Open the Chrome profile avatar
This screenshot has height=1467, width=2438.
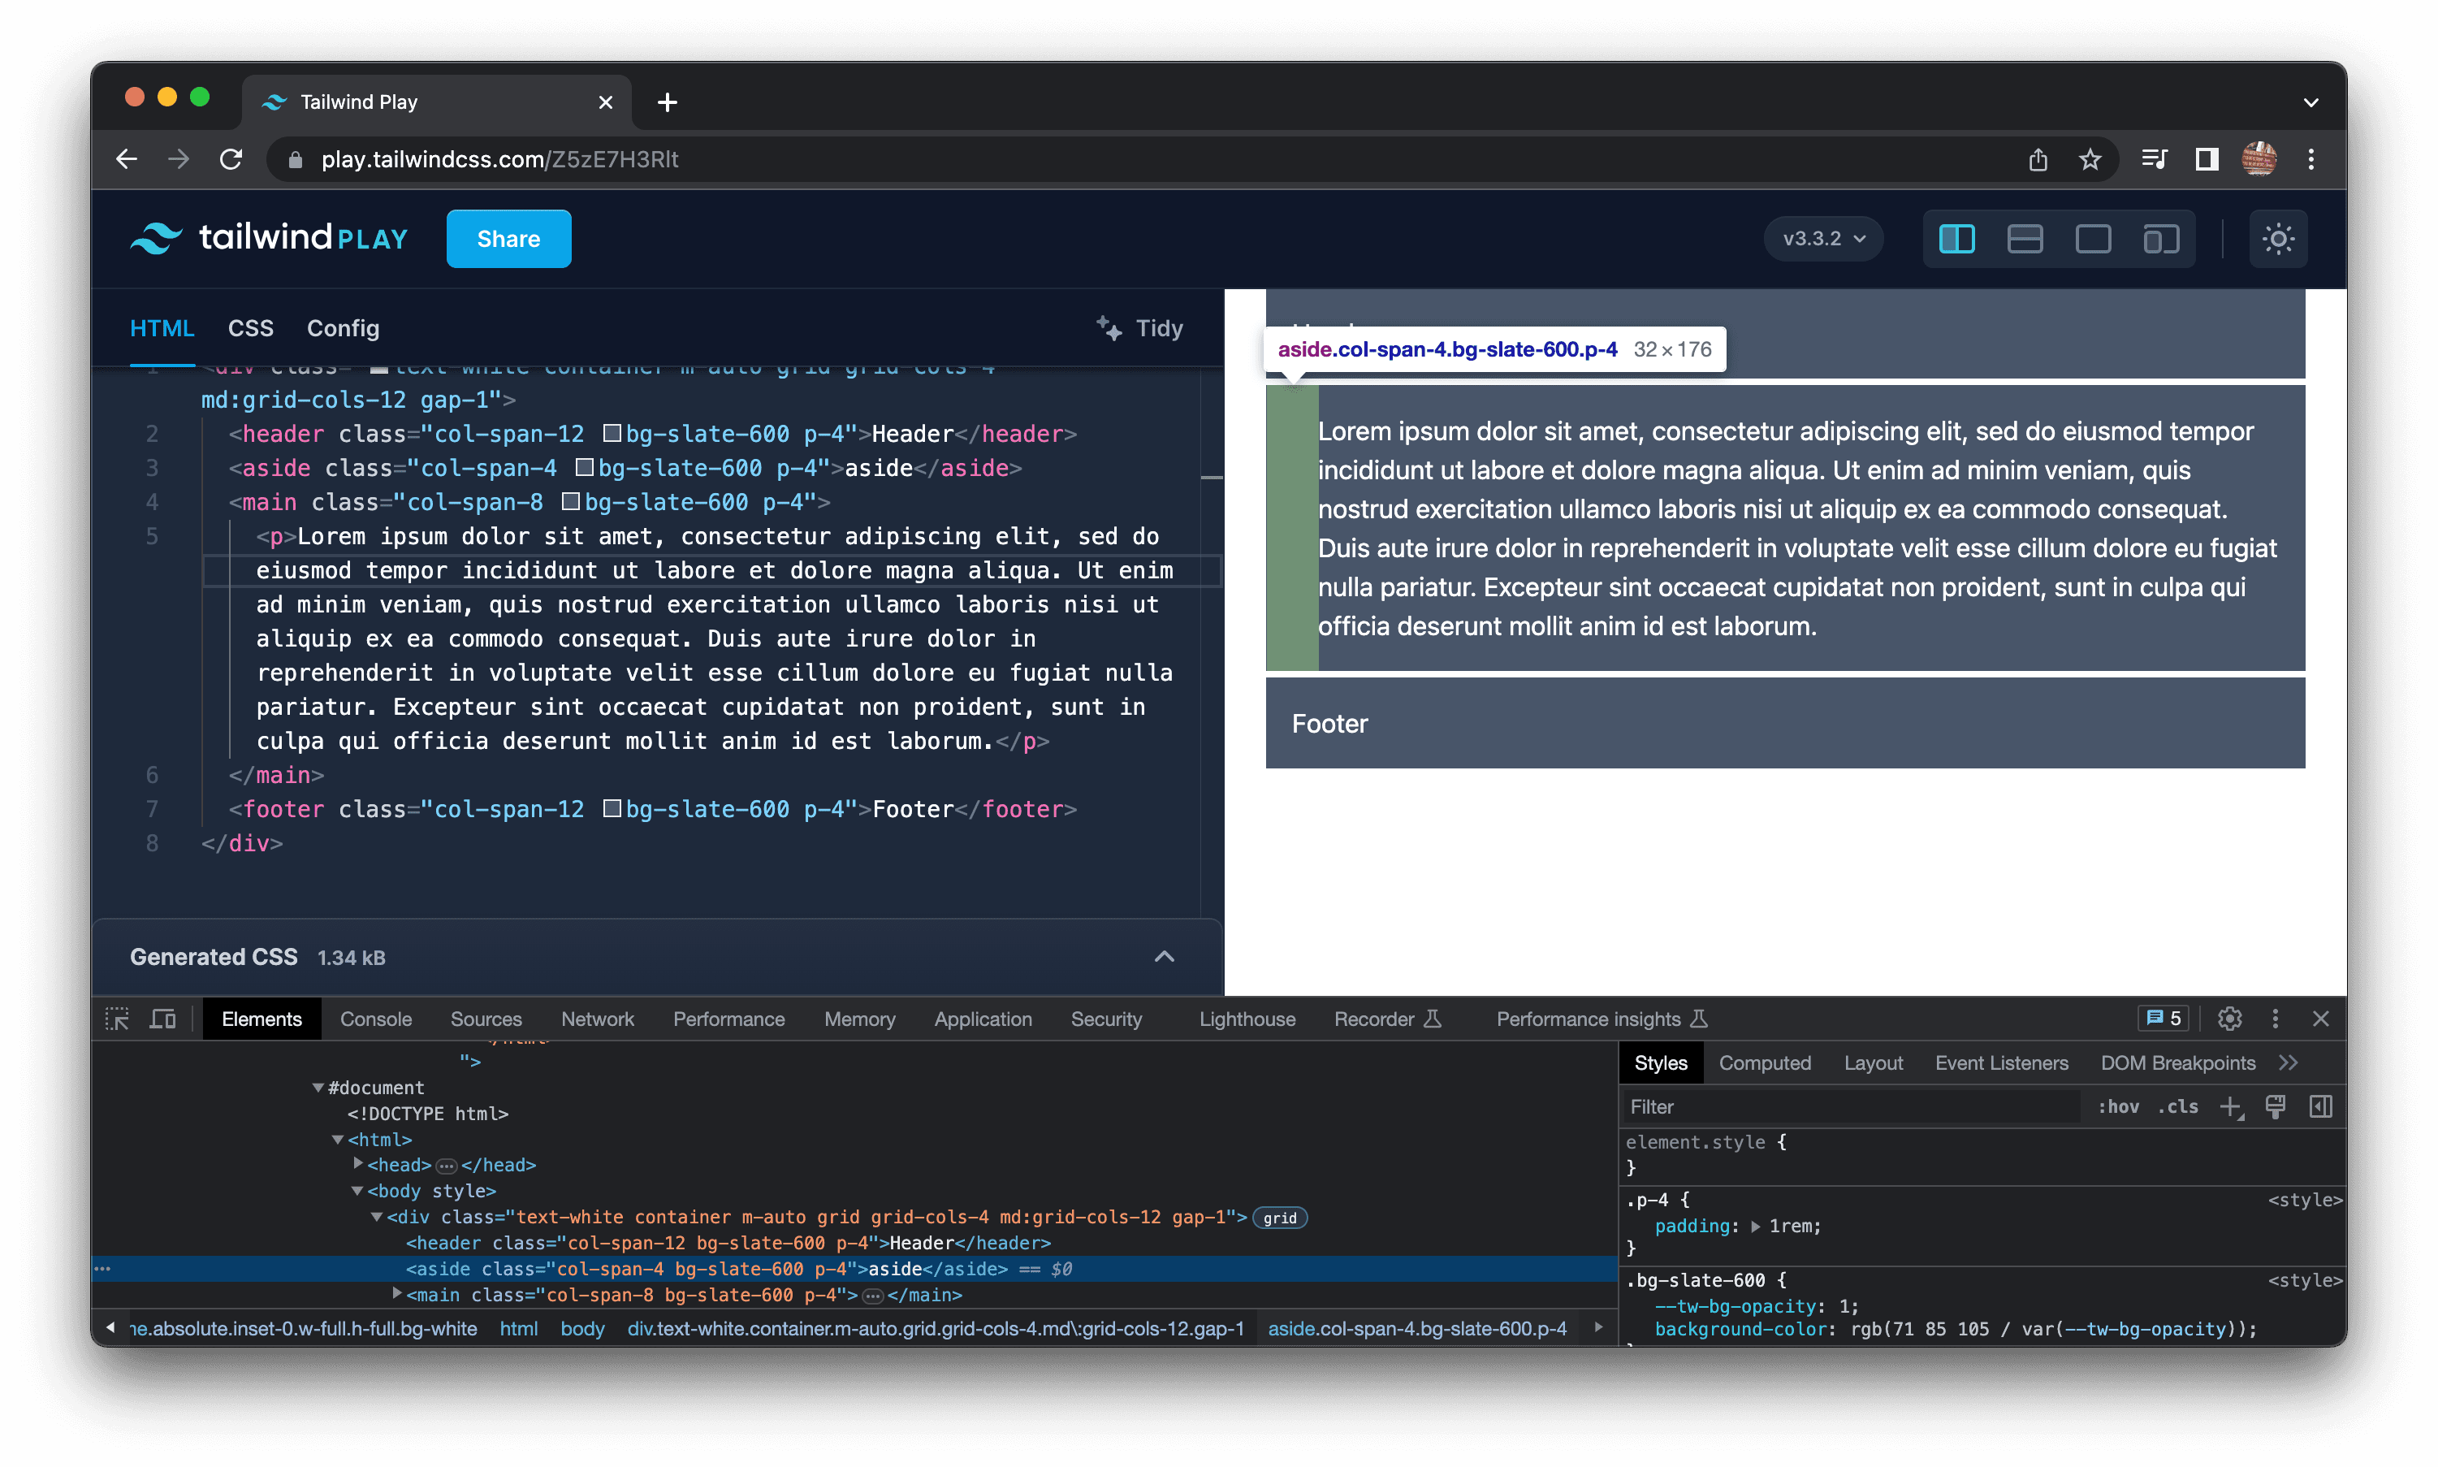[x=2259, y=159]
